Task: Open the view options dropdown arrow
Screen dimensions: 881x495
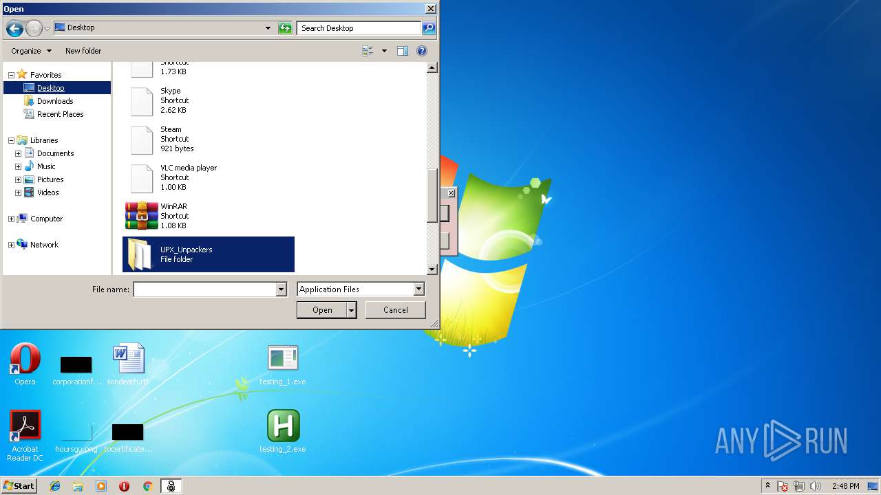Action: (384, 51)
